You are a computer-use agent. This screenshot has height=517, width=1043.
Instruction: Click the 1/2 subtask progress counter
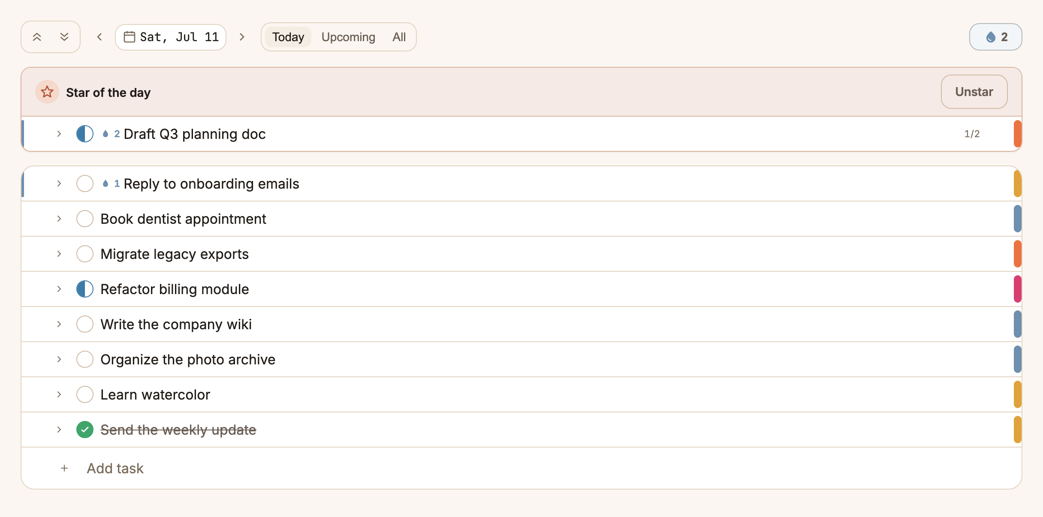pos(972,134)
